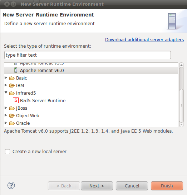Click the Apache Tomcat v6.0 server icon
This screenshot has height=195, width=187.
pos(16,70)
